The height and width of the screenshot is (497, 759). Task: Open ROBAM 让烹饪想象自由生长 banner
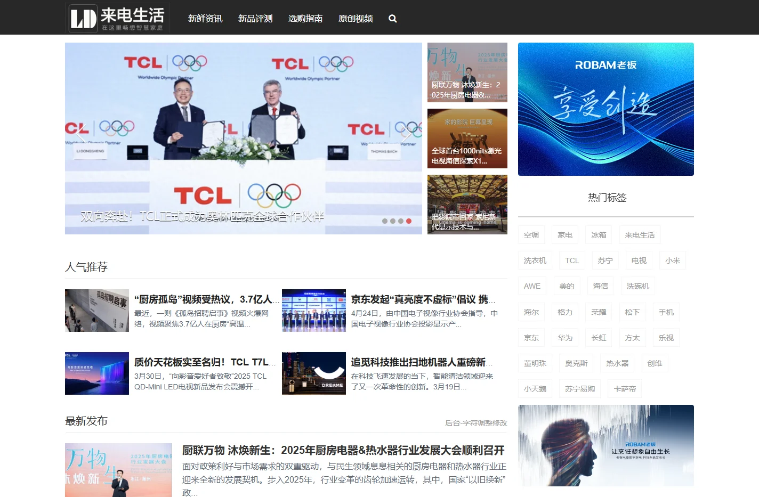[606, 445]
